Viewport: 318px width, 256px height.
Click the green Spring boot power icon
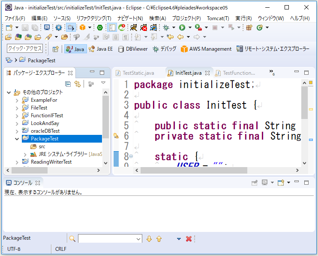click(100, 27)
